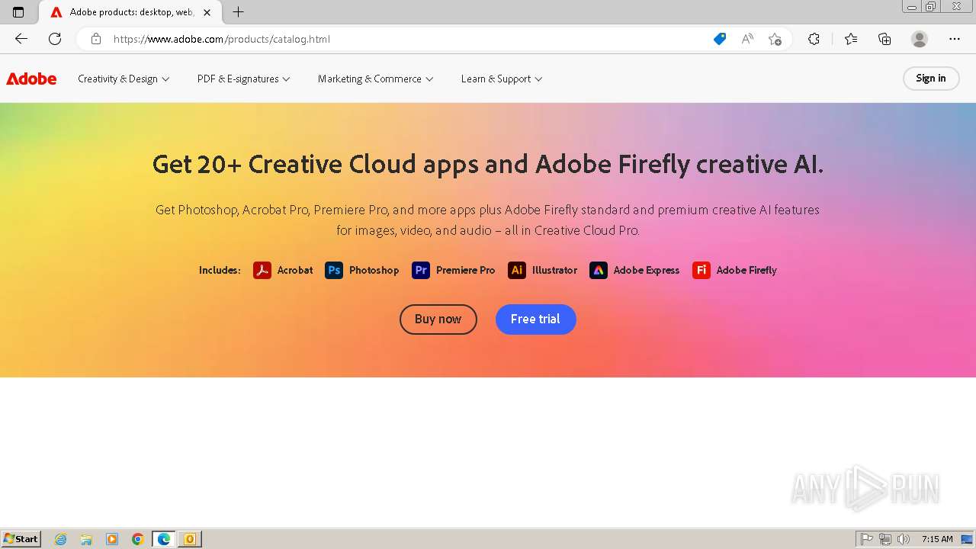Open new tab with plus button
The image size is (976, 549).
(x=239, y=12)
